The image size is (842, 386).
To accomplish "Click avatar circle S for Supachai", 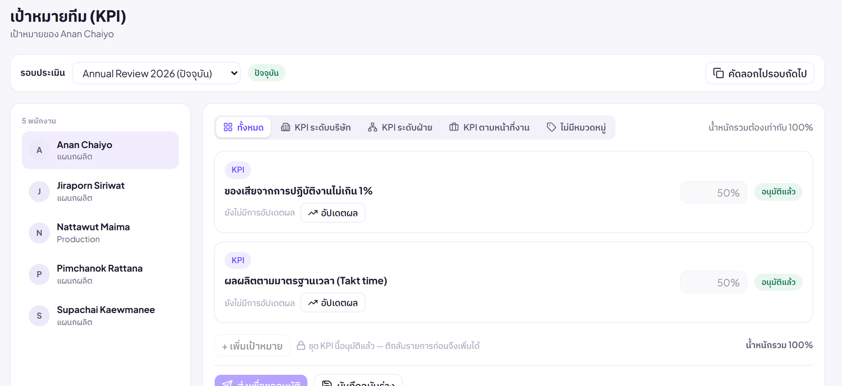I will tap(39, 316).
